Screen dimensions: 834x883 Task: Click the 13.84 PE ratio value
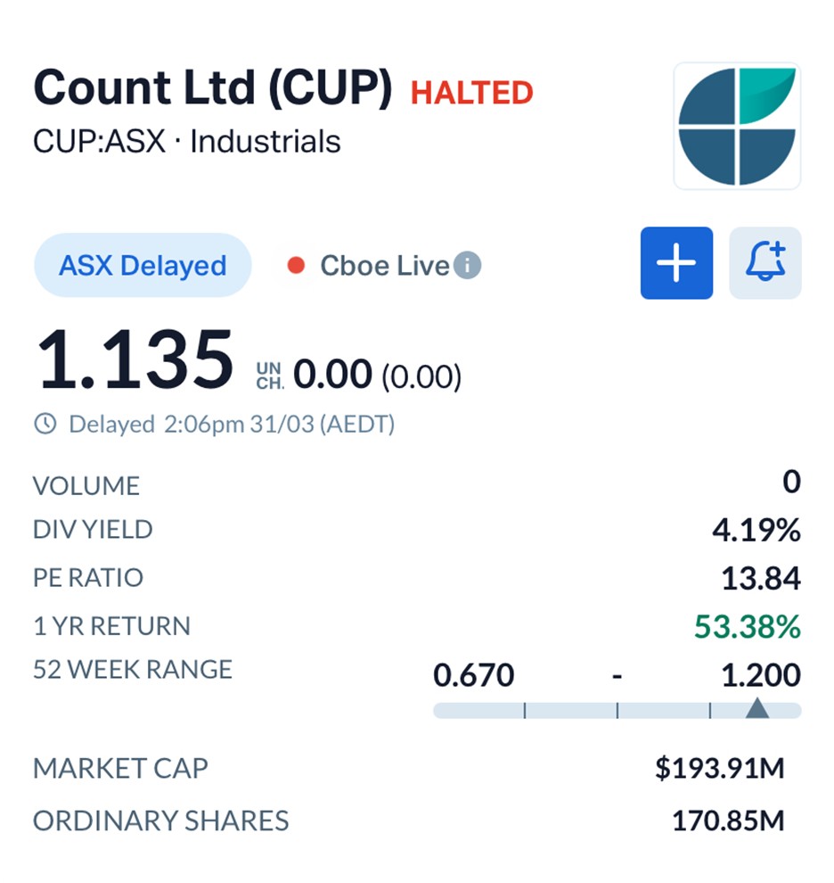pos(760,579)
